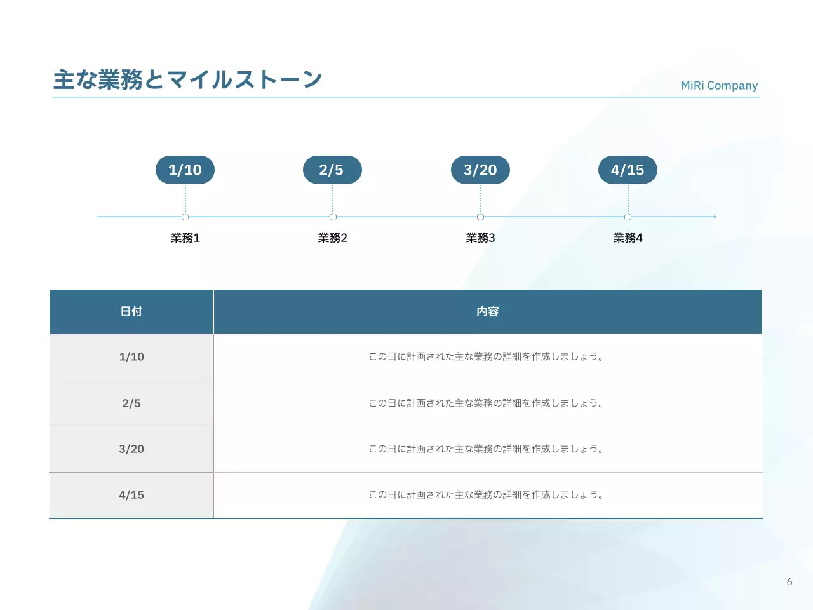Click the 1/10 milestone badge
This screenshot has height=610, width=813.
tap(185, 170)
